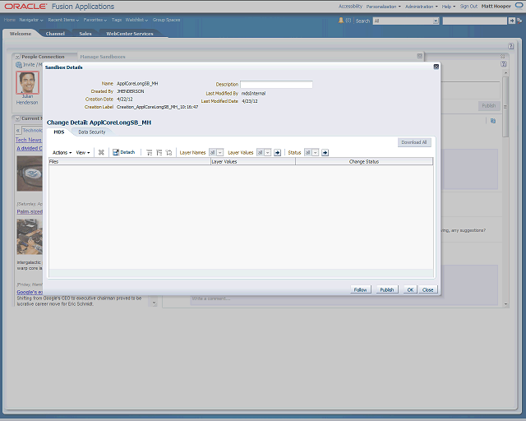Open the Search category All dropdown
Image resolution: width=526 pixels, height=421 pixels.
pos(406,21)
